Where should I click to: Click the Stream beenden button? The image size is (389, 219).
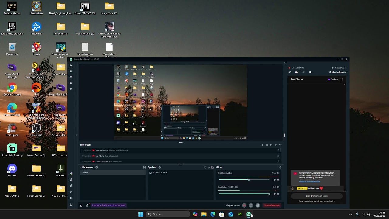click(272, 205)
